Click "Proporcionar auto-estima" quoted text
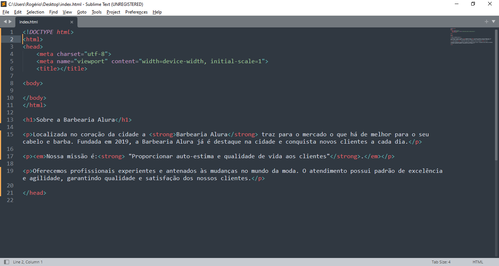This screenshot has width=499, height=266. click(171, 156)
